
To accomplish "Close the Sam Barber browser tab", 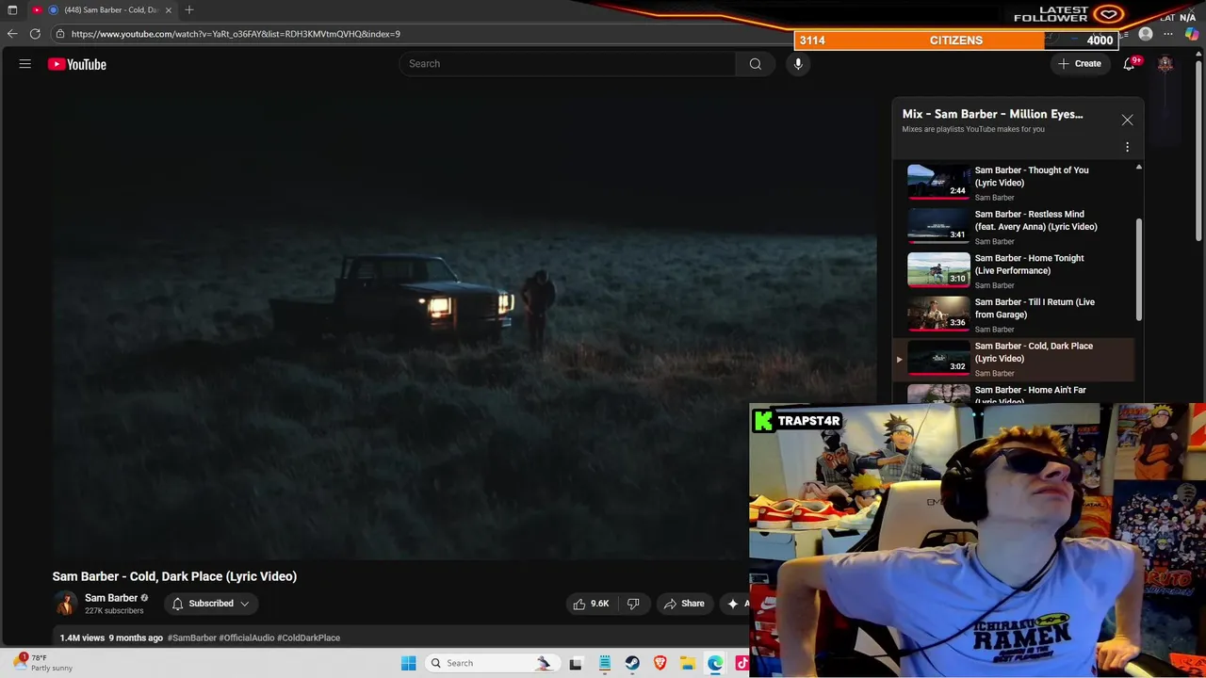I will point(169,9).
